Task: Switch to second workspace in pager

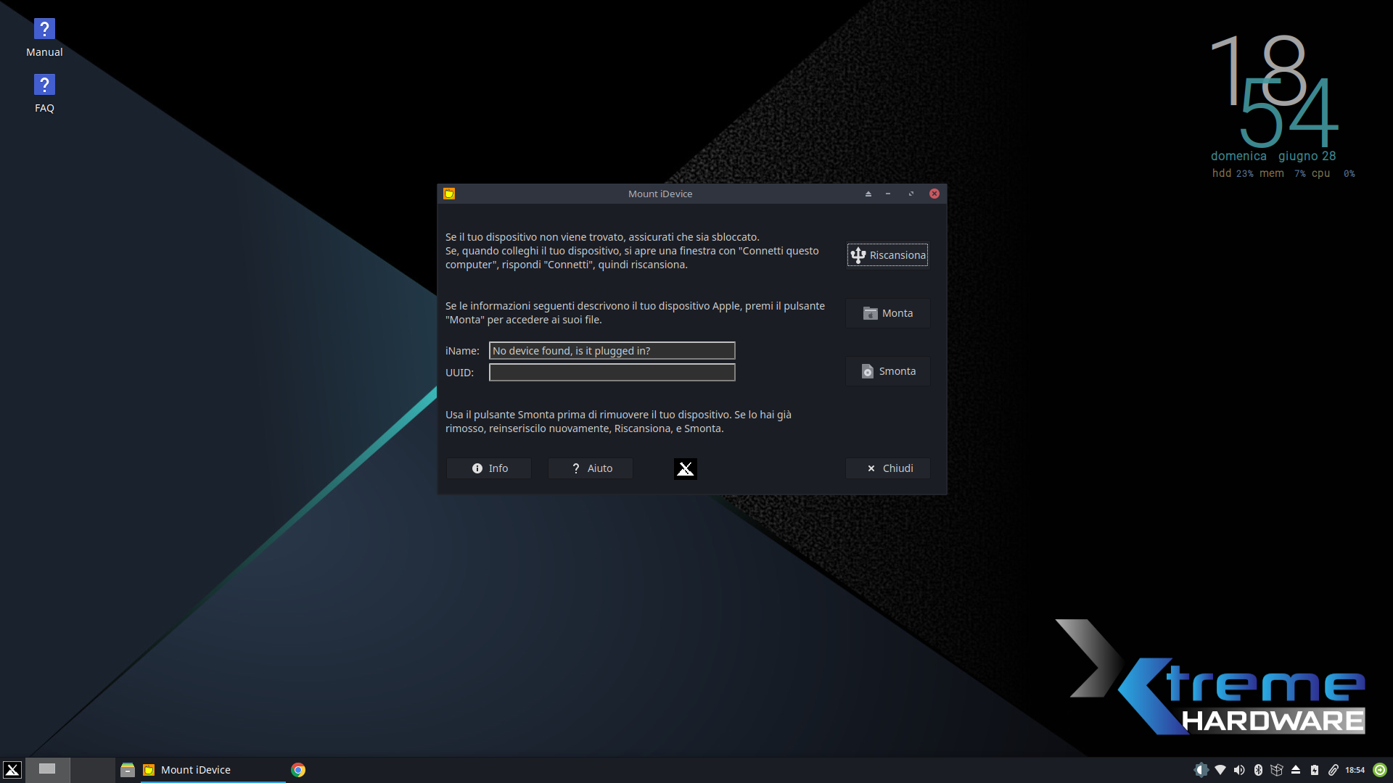Action: [92, 770]
